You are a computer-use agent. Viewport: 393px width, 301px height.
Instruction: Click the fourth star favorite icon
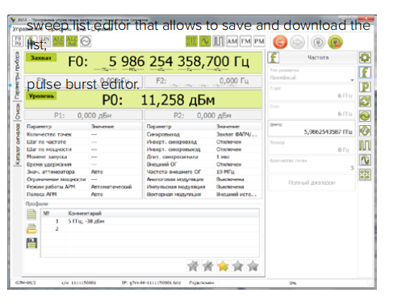[x=238, y=266]
